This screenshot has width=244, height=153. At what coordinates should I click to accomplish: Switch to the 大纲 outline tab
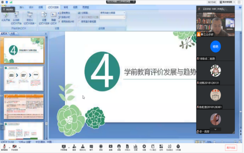[13, 34]
